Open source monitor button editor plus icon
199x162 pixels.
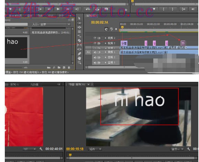click(x=126, y=10)
